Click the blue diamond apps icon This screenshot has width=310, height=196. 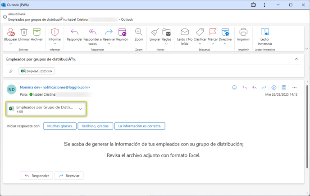pos(274,88)
